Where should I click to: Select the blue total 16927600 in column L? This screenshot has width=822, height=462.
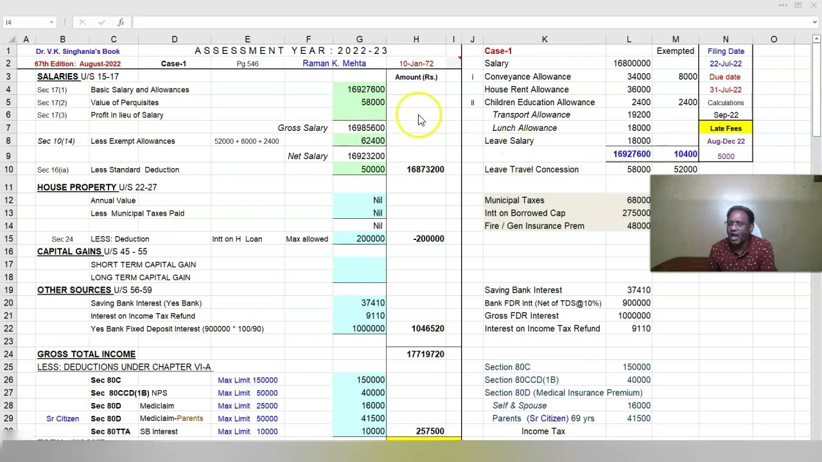coord(630,154)
